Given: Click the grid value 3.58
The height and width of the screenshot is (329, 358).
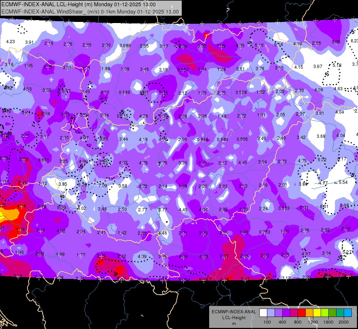Looking at the screenshot, I should (x=123, y=186).
